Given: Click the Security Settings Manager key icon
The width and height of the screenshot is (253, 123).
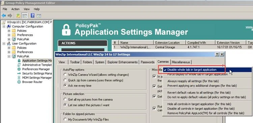Looking at the screenshot, I should (19, 74).
